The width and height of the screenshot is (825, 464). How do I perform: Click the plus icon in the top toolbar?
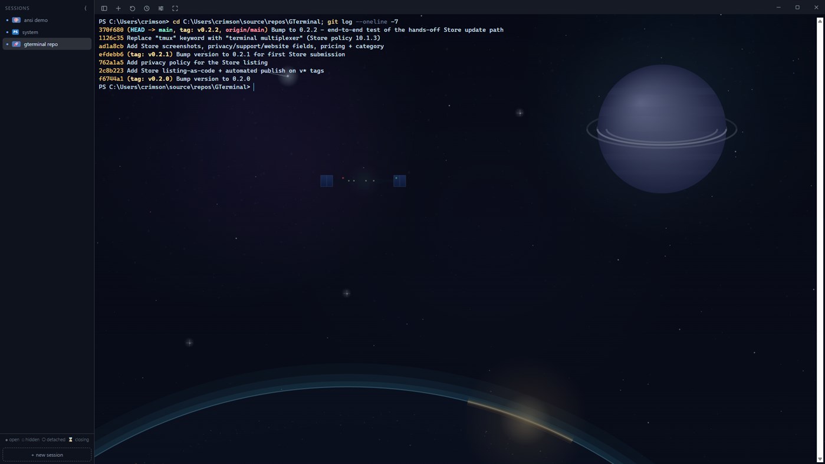[x=118, y=8]
